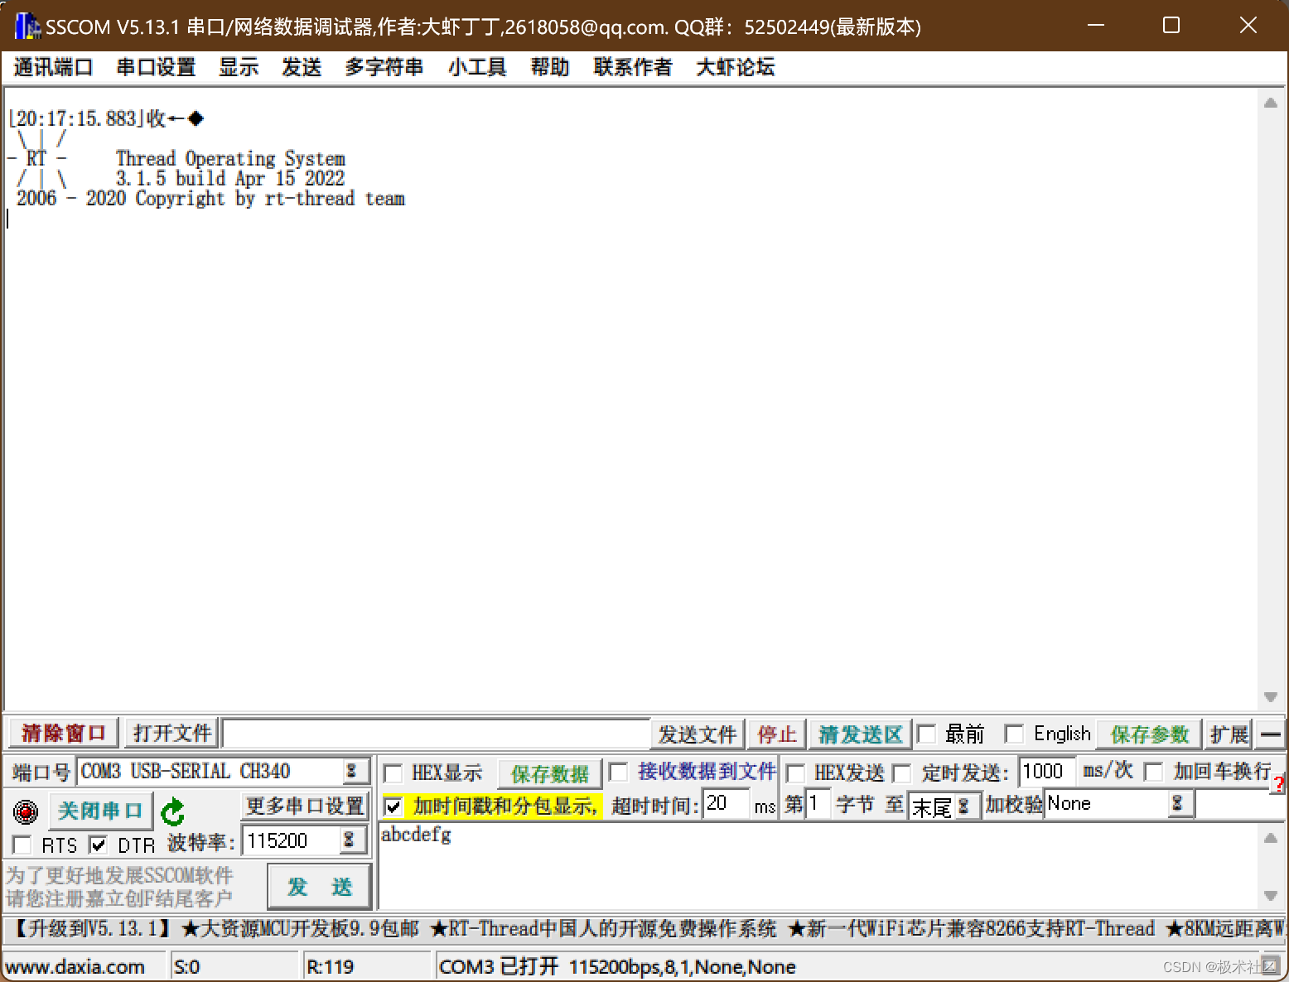Open the 多字符串 menu
The image size is (1289, 982).
(384, 67)
